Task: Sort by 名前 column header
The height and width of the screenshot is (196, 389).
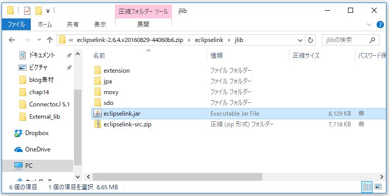Action: pos(99,56)
